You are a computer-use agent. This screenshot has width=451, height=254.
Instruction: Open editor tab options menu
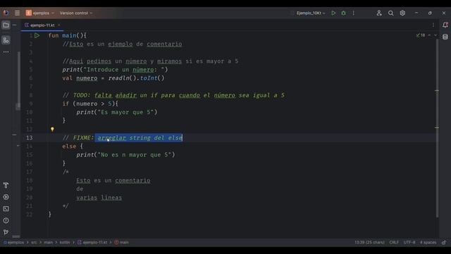[x=433, y=25]
